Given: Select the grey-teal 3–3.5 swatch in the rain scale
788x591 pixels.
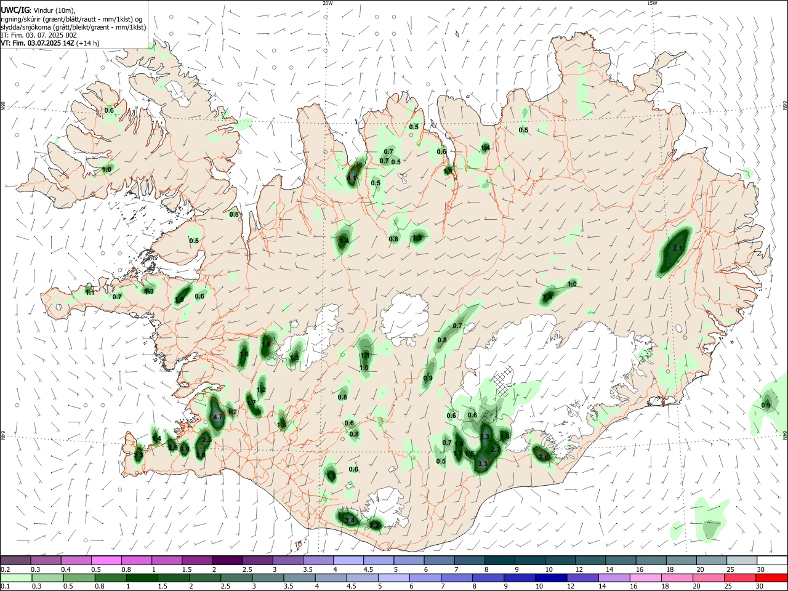Looking at the screenshot, I should pyautogui.click(x=268, y=577).
